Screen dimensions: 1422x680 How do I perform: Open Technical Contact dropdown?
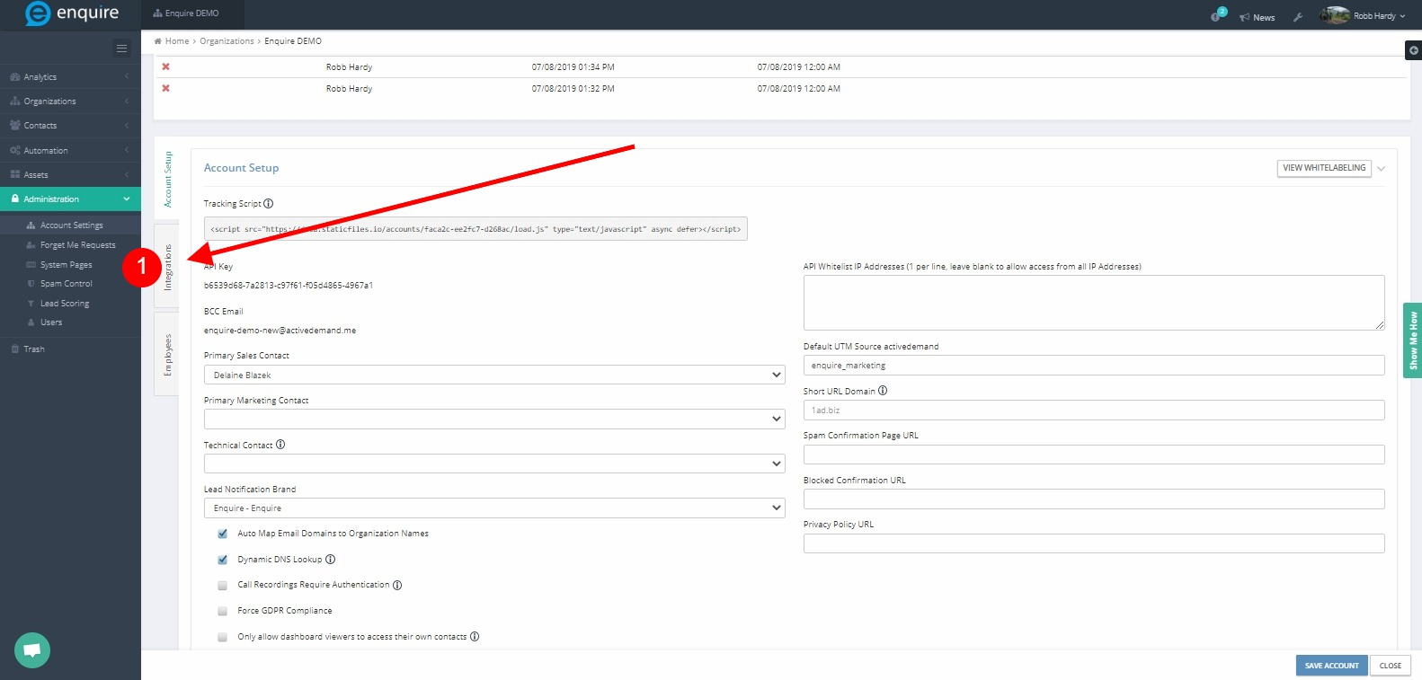(494, 464)
